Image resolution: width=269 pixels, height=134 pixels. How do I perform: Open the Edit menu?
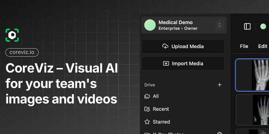point(263,46)
